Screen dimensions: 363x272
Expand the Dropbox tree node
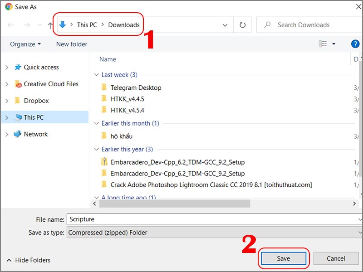[7, 101]
